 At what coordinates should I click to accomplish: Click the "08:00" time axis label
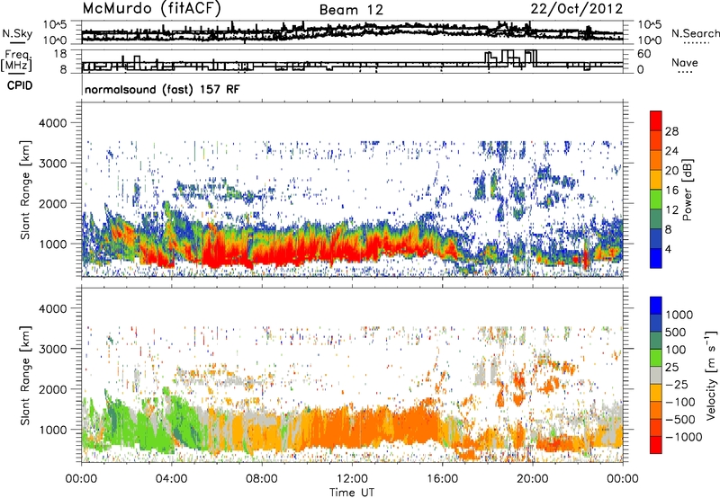click(262, 479)
